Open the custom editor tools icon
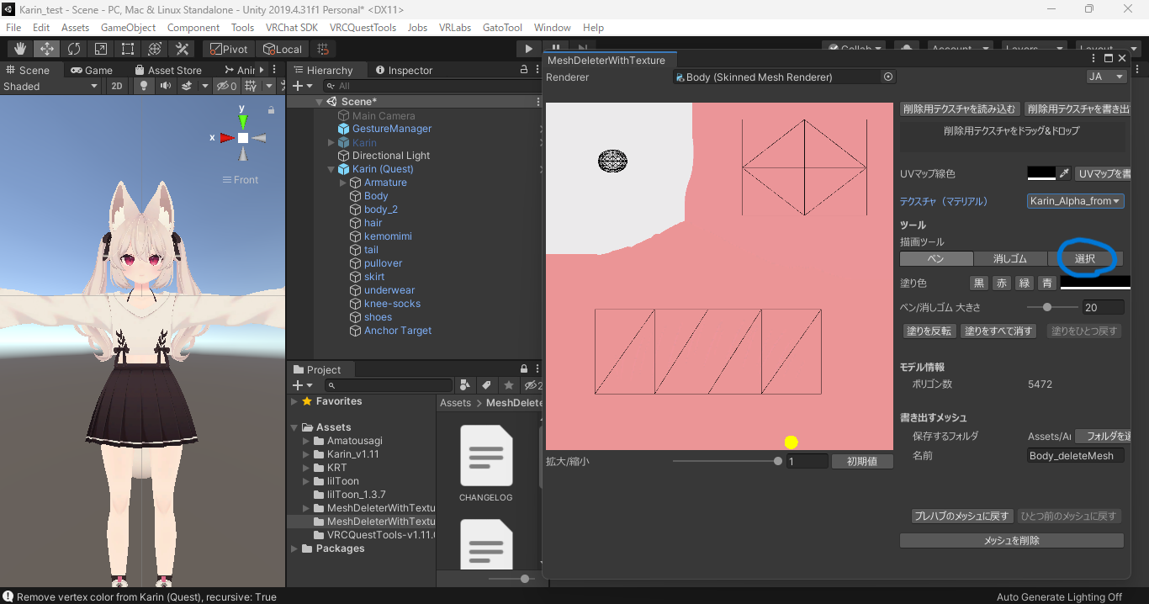Viewport: 1149px width, 604px height. (181, 49)
